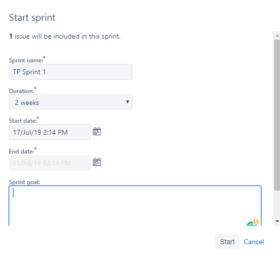The image size is (280, 259).
Task: Click the yellow Grammarly warning badge
Action: point(256,221)
